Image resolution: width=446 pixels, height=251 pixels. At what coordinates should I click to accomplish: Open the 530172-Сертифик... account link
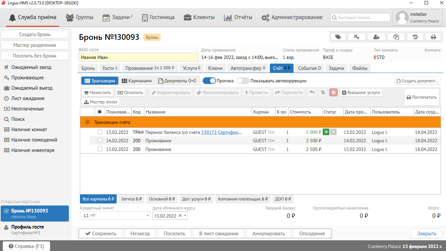pos(221,132)
